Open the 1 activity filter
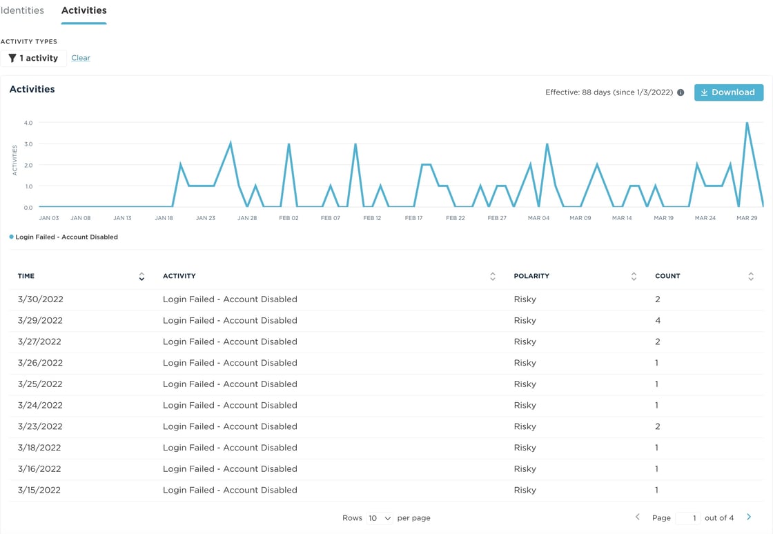This screenshot has height=534, width=773. pyautogui.click(x=34, y=58)
